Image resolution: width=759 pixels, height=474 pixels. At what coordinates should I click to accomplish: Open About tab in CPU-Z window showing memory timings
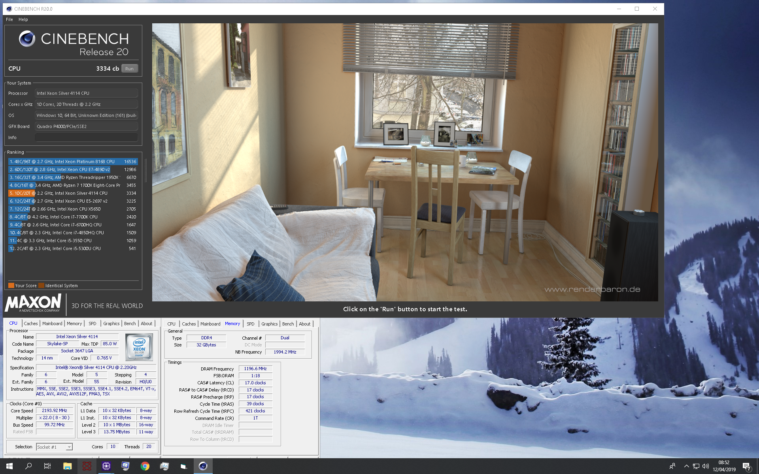pyautogui.click(x=305, y=324)
